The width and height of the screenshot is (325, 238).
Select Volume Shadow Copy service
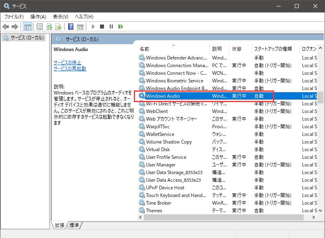tap(228, 142)
